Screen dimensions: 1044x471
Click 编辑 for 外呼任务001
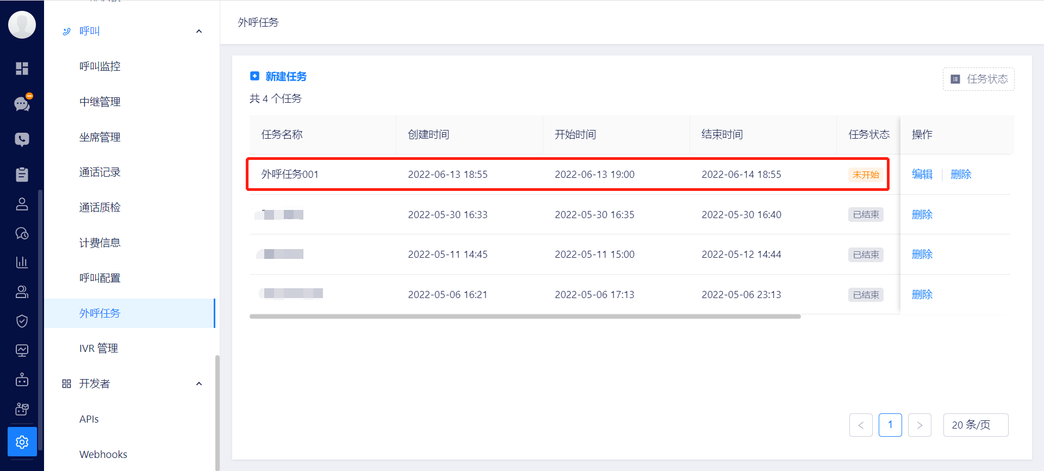(922, 174)
